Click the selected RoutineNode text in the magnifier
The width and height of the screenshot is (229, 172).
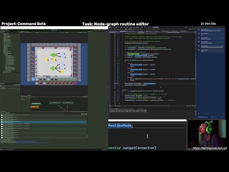click(x=120, y=125)
